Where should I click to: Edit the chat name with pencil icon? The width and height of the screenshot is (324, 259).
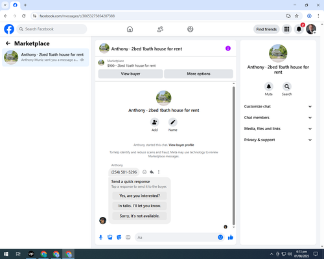pyautogui.click(x=173, y=122)
